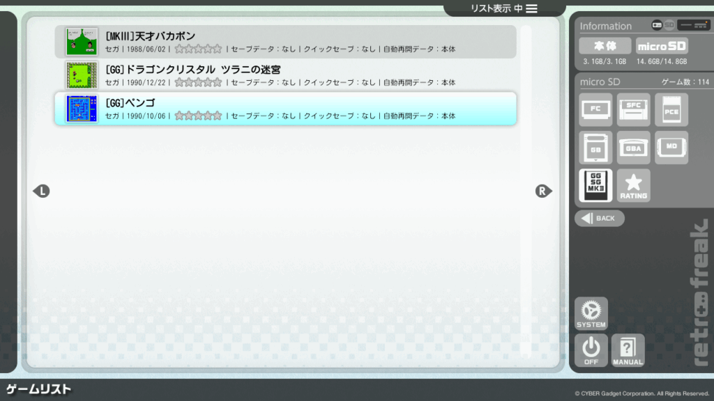Open the リスト表示 list view menu

click(x=504, y=8)
